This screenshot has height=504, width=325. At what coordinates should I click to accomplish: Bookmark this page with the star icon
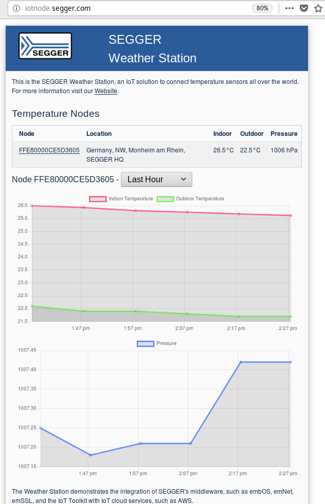(318, 8)
